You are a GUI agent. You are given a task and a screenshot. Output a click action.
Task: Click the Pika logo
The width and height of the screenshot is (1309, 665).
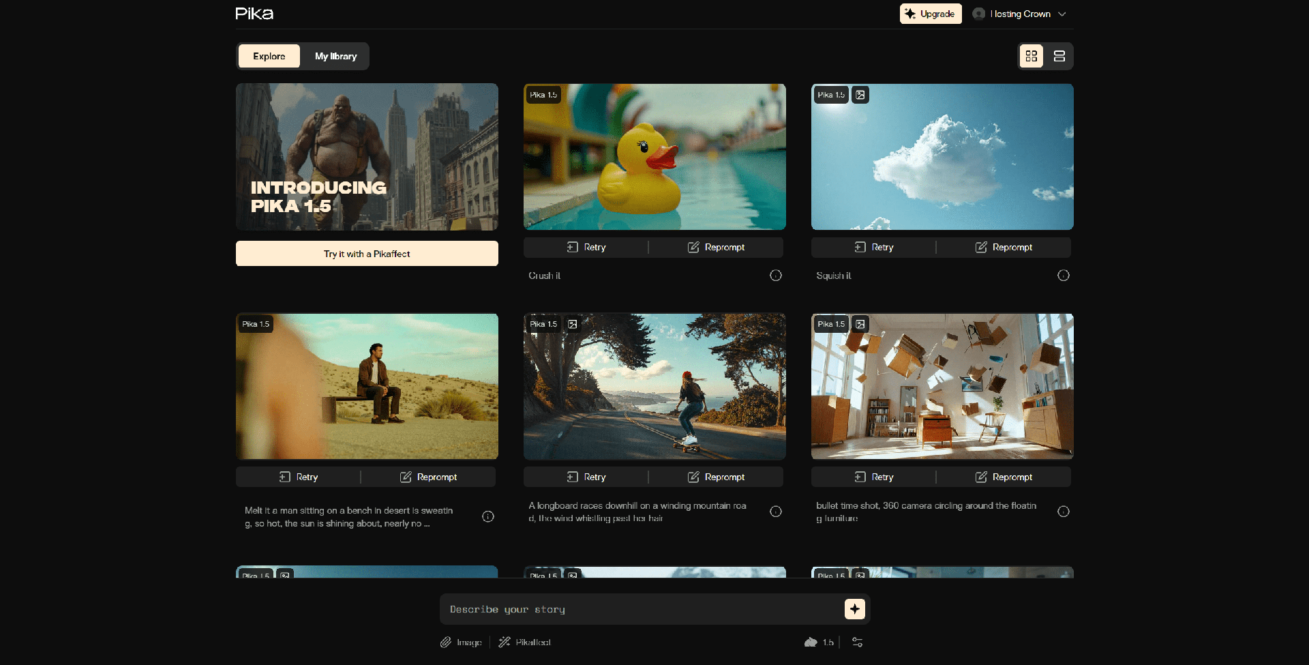(x=254, y=14)
